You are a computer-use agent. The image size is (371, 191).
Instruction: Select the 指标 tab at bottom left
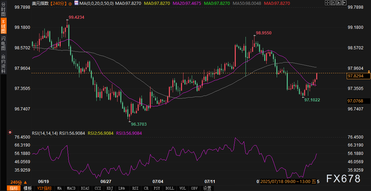click(14, 188)
